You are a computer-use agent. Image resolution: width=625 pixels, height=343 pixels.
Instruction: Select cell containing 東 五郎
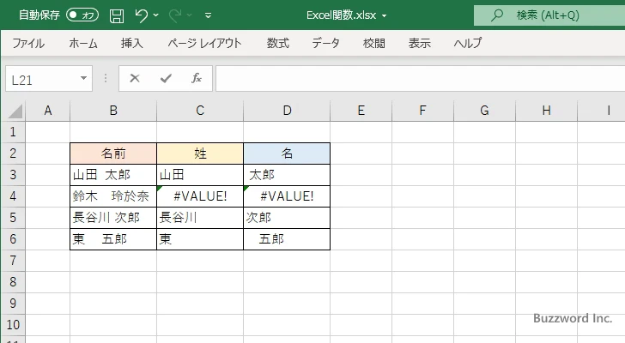coord(113,239)
